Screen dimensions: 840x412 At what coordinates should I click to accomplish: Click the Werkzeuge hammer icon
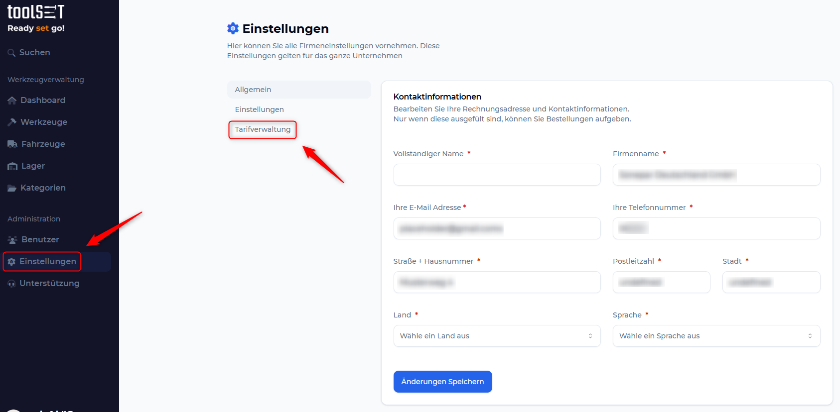pyautogui.click(x=12, y=122)
